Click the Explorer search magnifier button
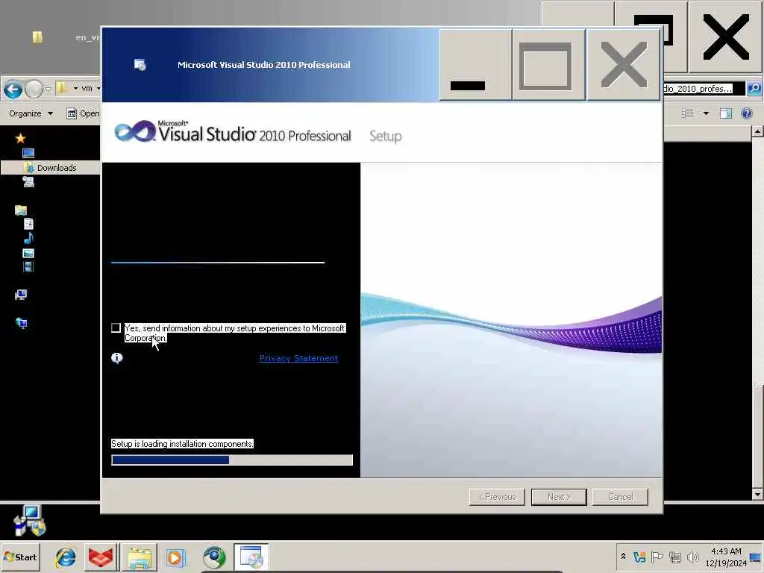764x573 pixels. [754, 89]
